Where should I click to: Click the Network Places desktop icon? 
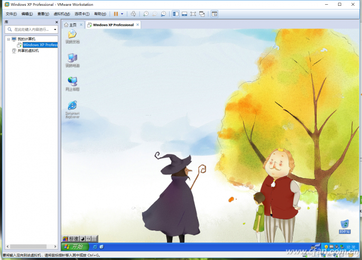pos(72,84)
